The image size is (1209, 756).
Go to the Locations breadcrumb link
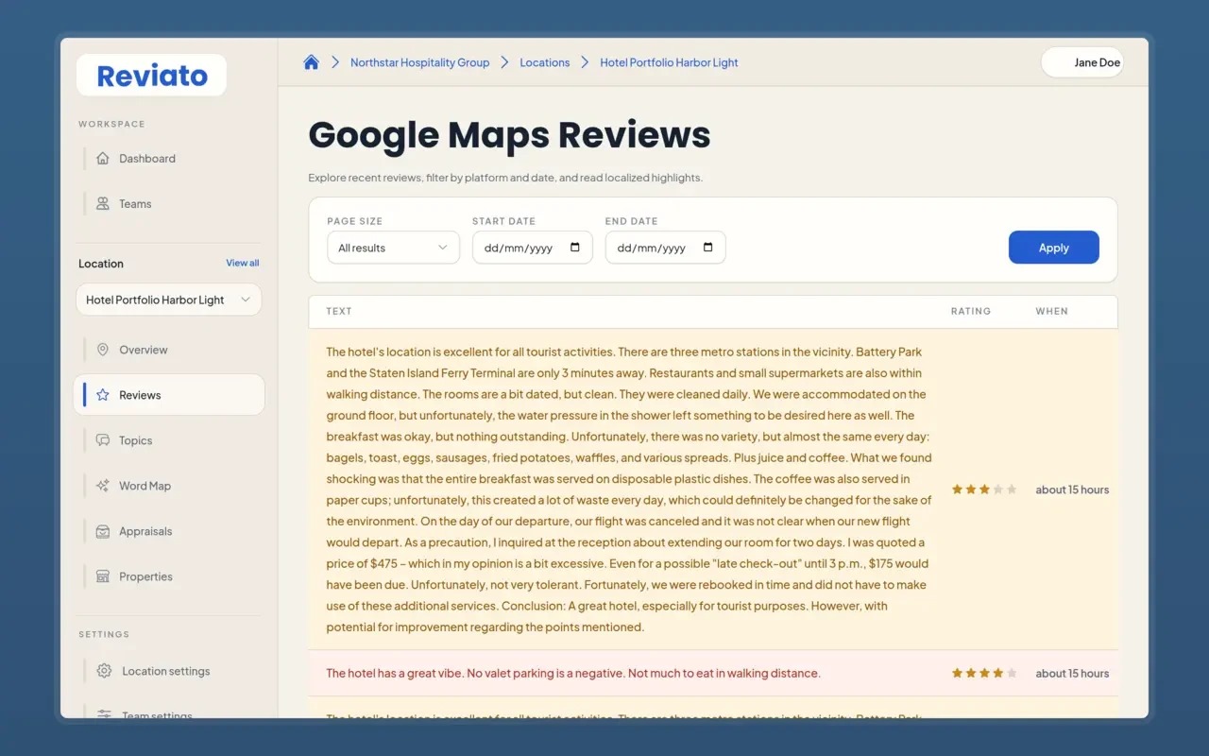545,62
